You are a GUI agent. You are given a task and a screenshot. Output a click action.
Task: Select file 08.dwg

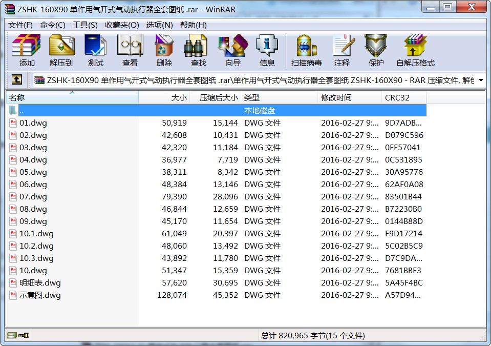pos(33,209)
